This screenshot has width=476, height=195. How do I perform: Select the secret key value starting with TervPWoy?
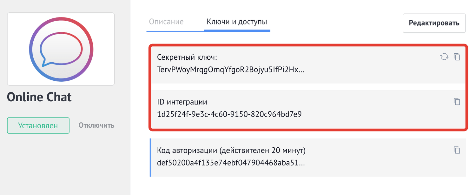pos(231,70)
